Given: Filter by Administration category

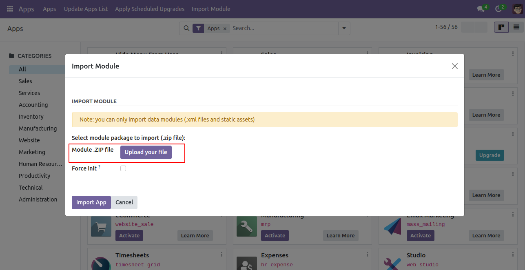Looking at the screenshot, I should point(37,199).
